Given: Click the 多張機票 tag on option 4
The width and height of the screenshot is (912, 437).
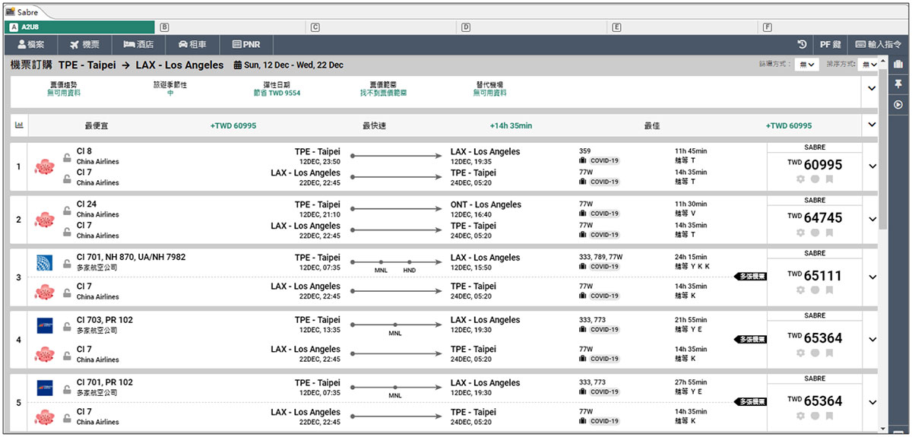Looking at the screenshot, I should 750,340.
